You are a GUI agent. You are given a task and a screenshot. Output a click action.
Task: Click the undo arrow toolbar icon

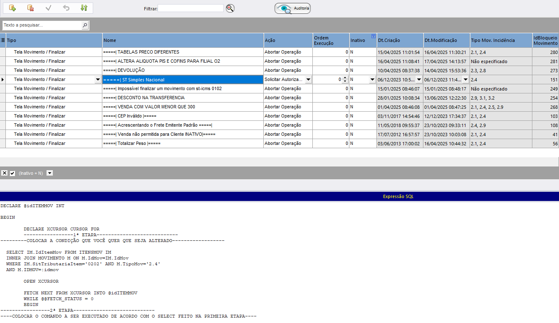(x=66, y=8)
